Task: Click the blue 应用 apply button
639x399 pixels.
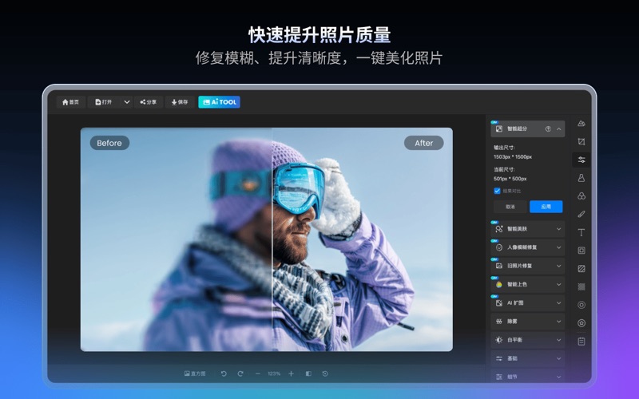Action: point(546,207)
